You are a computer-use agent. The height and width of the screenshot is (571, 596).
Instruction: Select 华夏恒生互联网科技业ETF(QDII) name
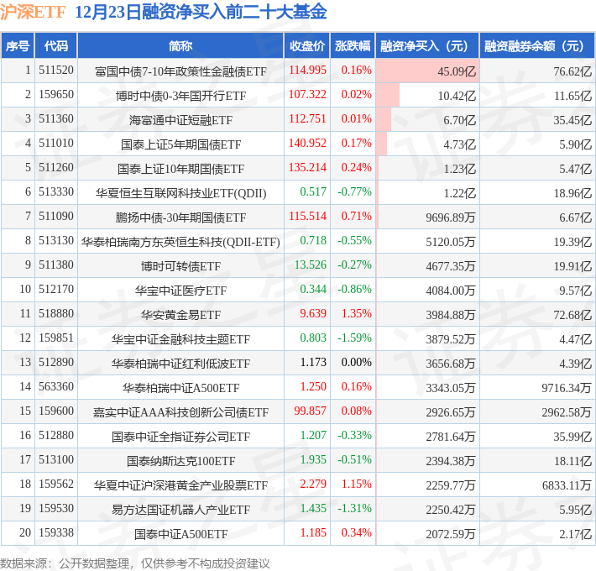180,193
